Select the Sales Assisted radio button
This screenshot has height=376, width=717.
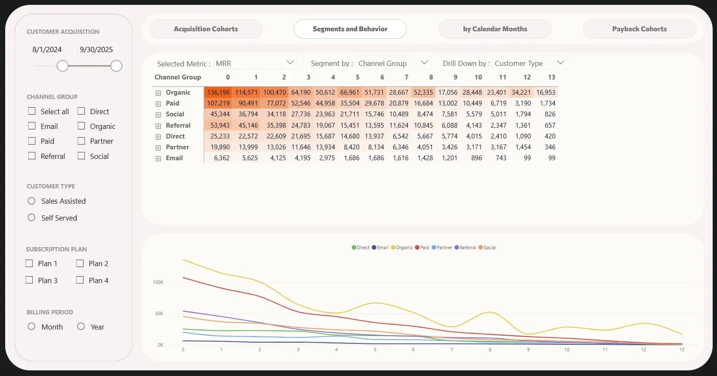tap(32, 201)
